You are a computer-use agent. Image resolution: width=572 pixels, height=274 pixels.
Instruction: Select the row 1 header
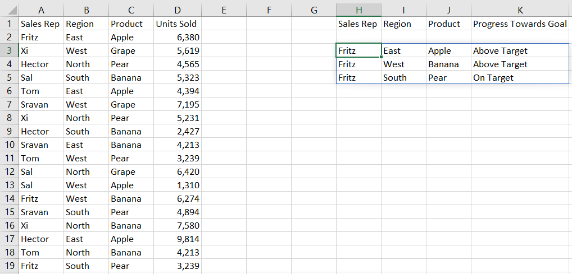click(x=9, y=24)
